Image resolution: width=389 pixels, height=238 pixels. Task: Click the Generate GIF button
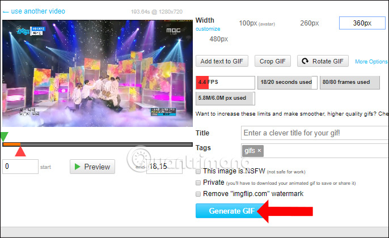pyautogui.click(x=232, y=211)
